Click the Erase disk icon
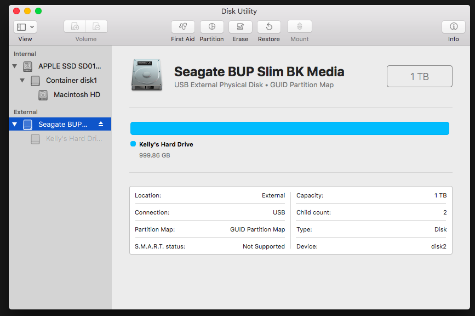 pyautogui.click(x=240, y=27)
